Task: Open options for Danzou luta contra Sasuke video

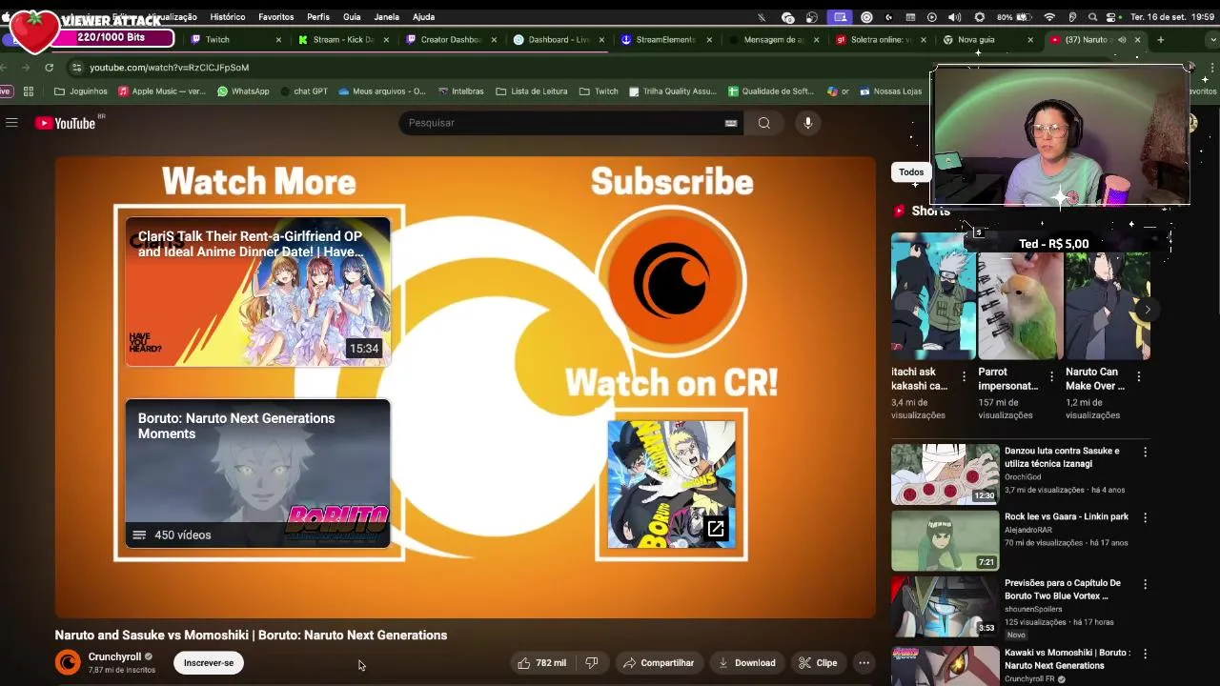Action: 1145,452
